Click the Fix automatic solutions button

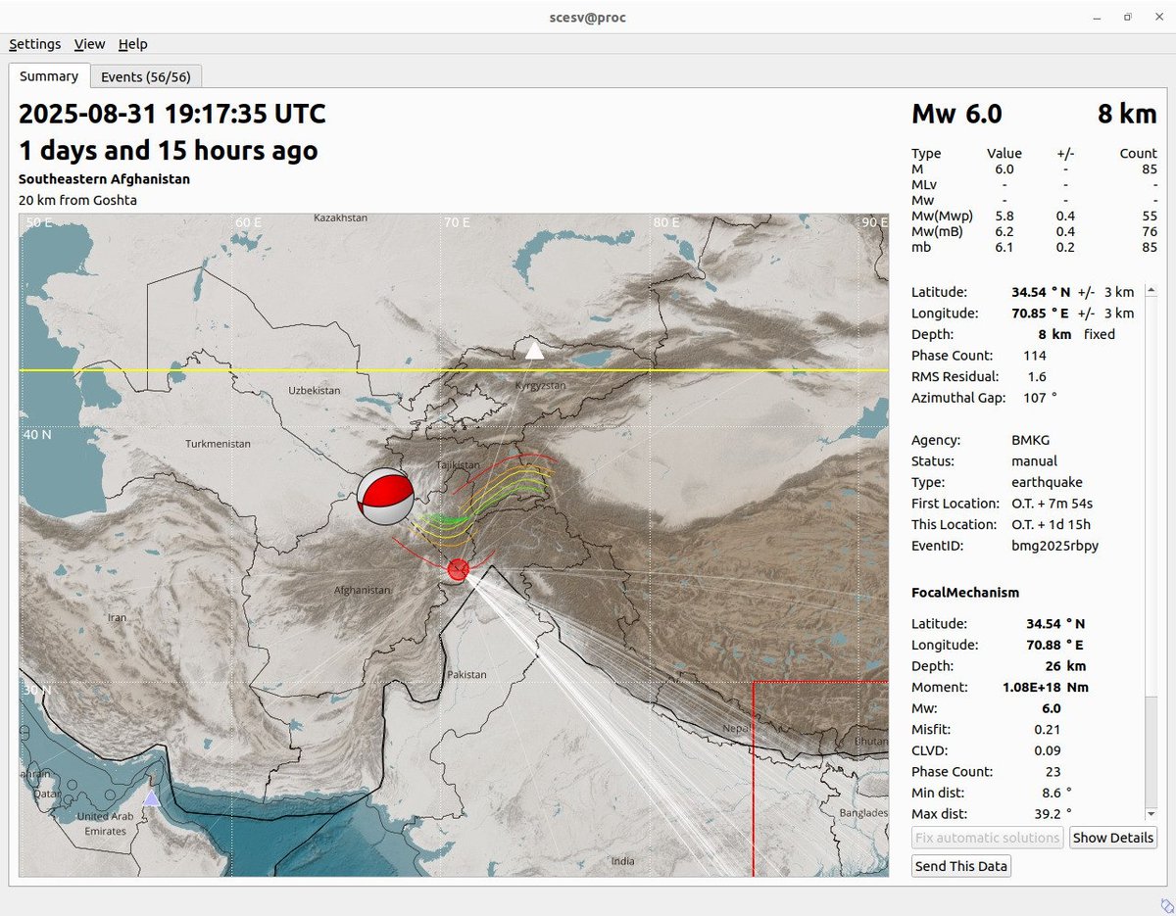click(987, 838)
